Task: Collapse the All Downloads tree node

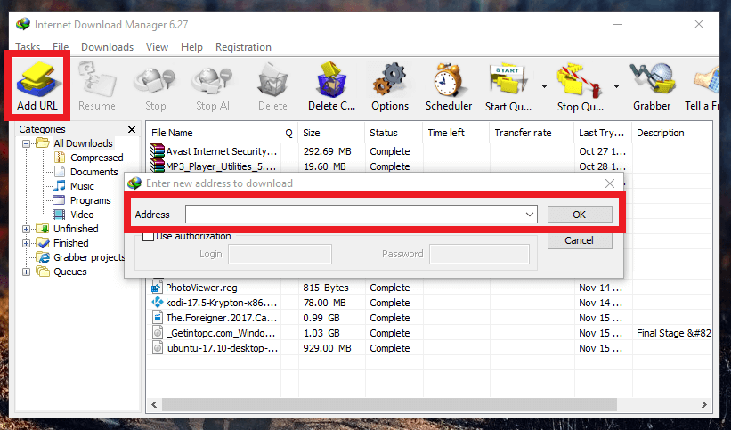Action: click(27, 143)
